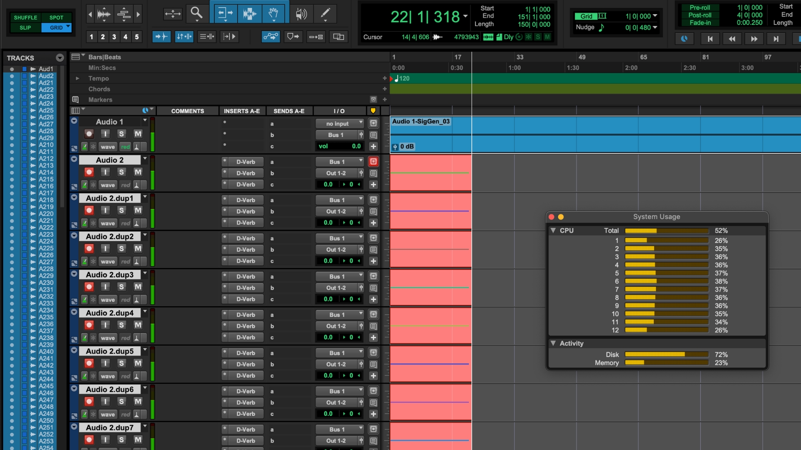This screenshot has height=450, width=801.
Task: Open Edit window view selector icon
Action: [78, 110]
